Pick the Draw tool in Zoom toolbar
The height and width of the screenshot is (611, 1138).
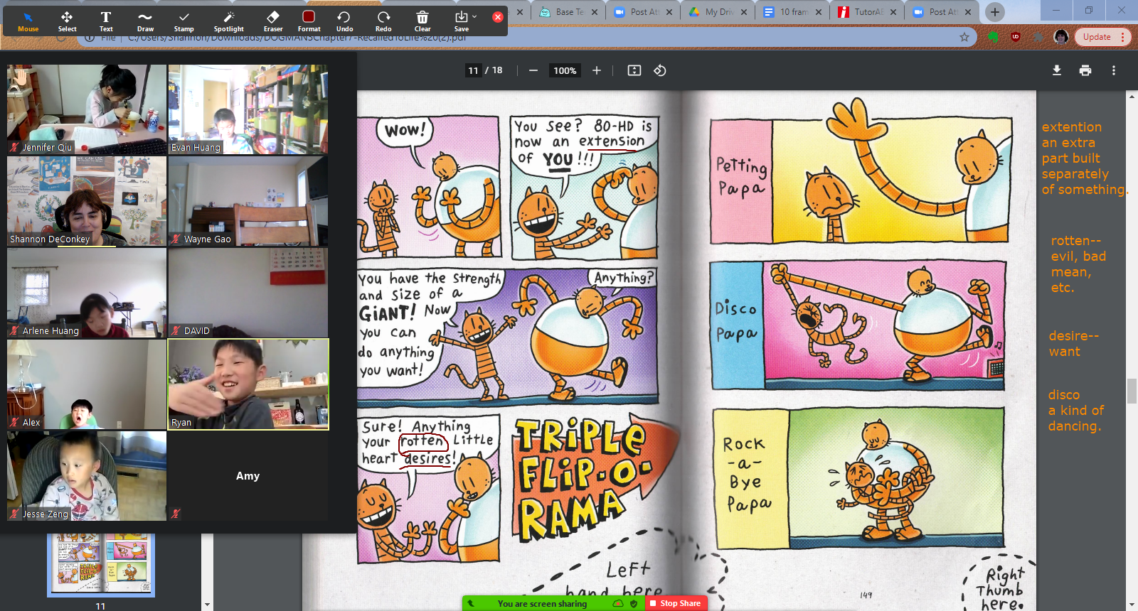click(x=145, y=21)
